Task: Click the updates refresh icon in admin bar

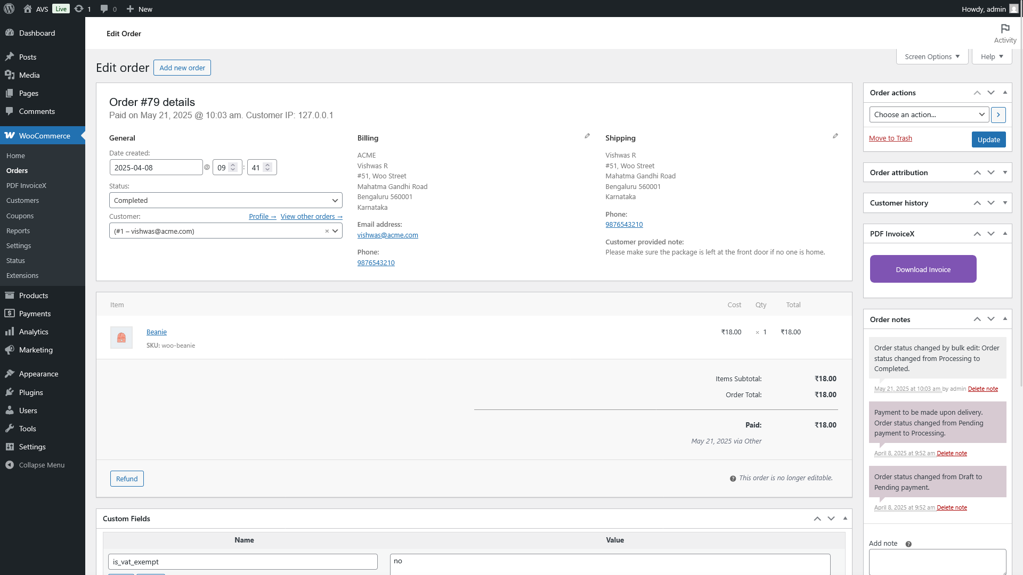Action: (x=79, y=9)
